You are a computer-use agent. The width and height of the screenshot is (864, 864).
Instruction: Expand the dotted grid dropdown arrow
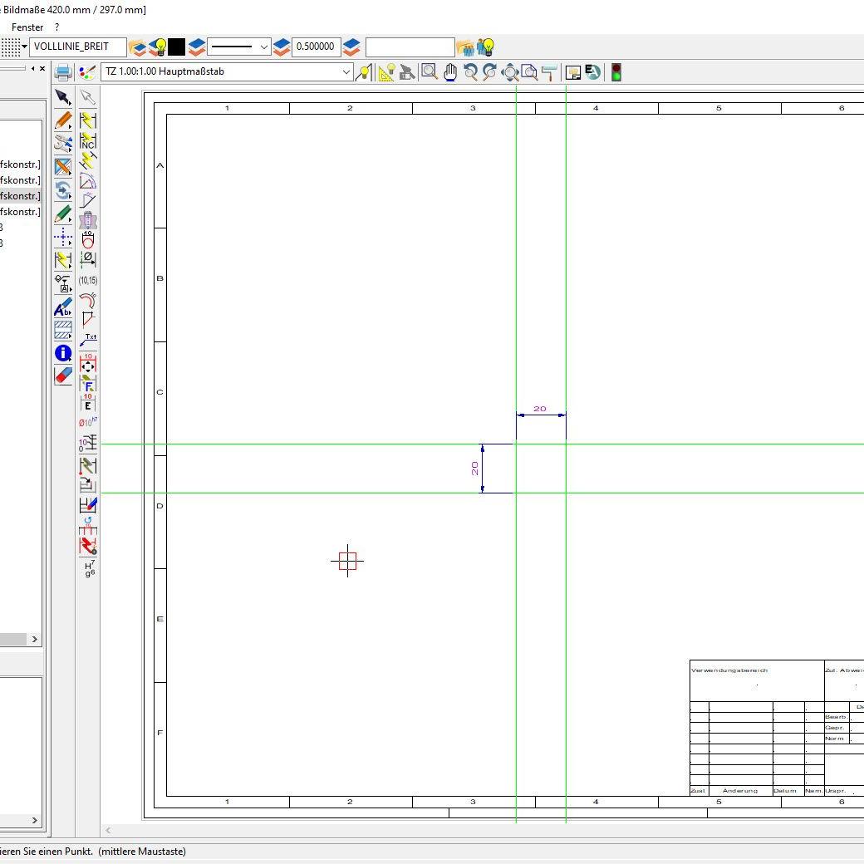pyautogui.click(x=24, y=47)
